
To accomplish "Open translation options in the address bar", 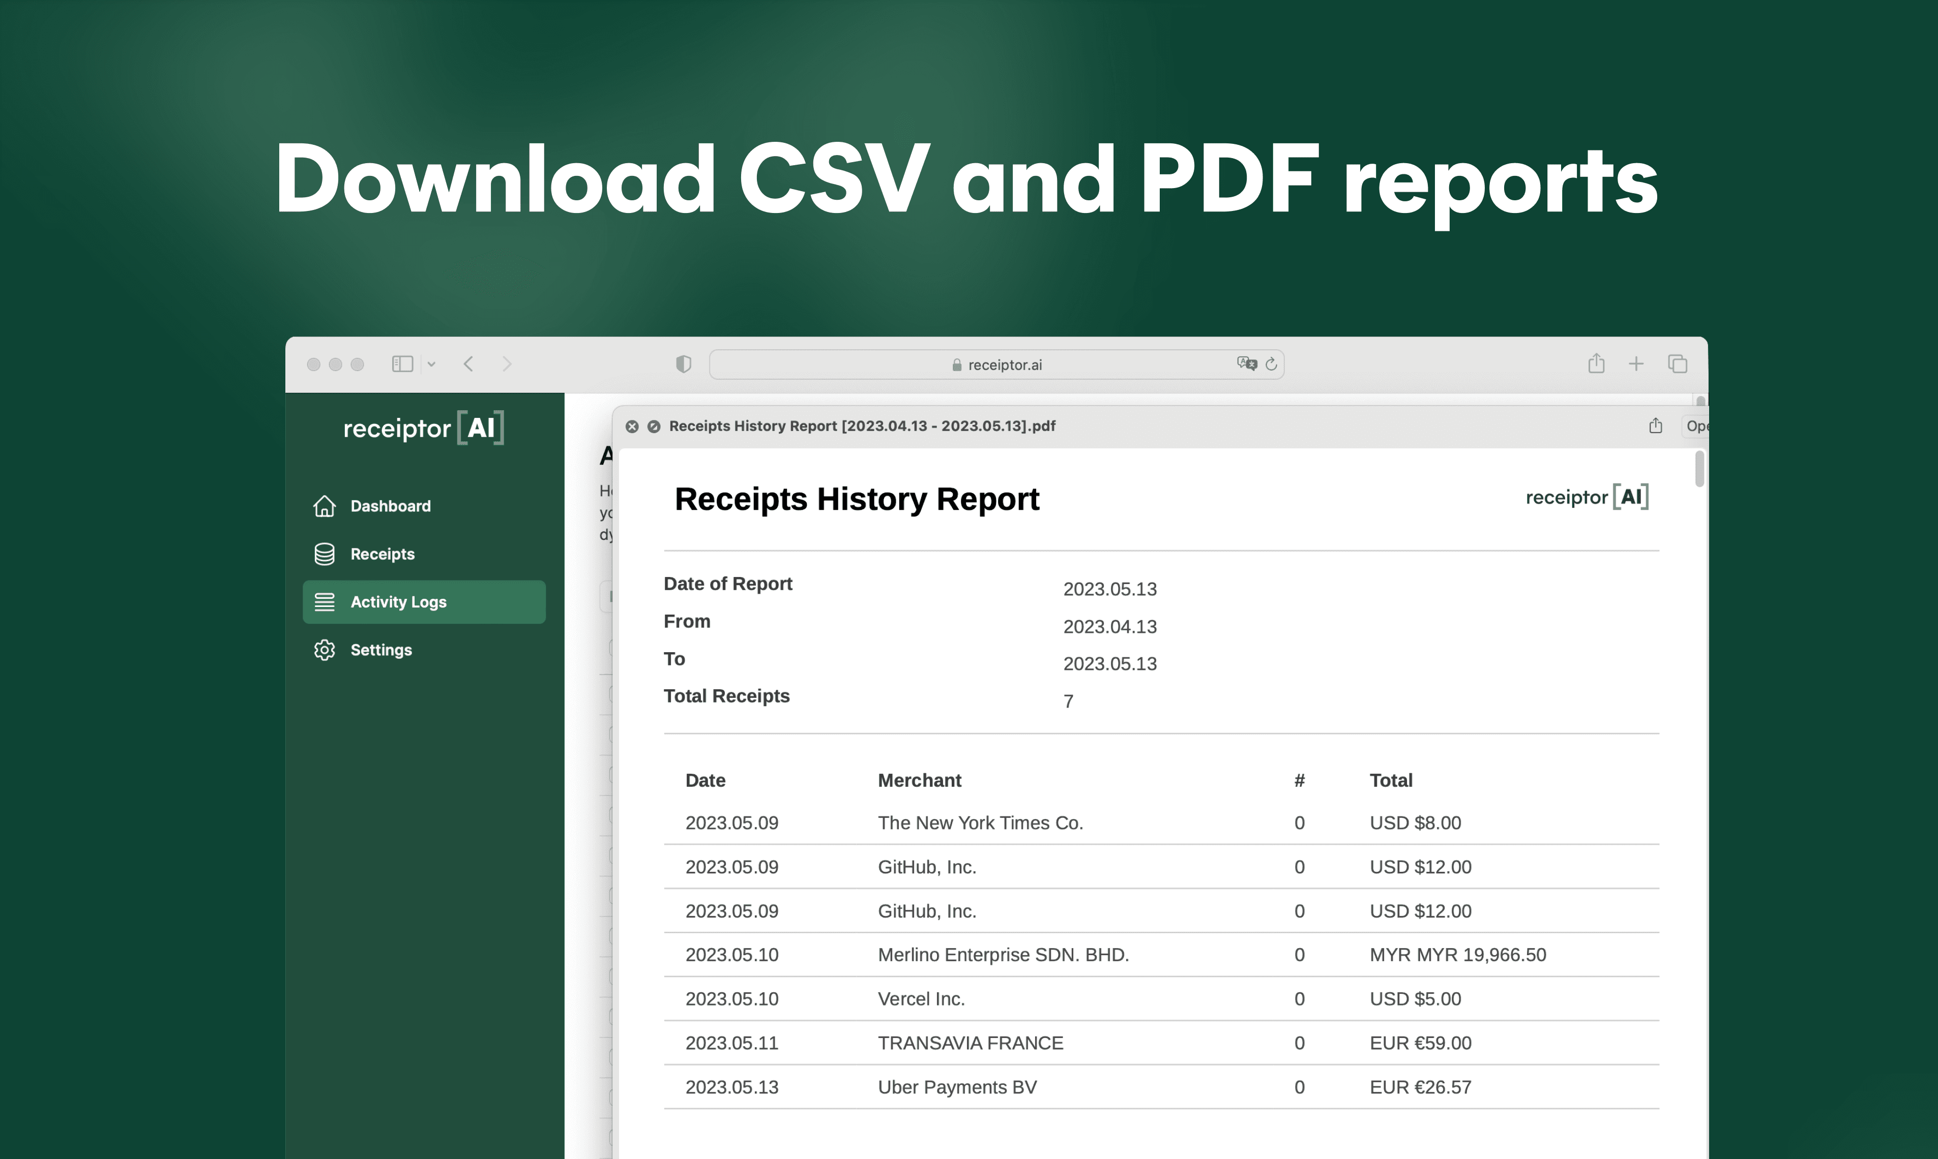I will 1247,363.
